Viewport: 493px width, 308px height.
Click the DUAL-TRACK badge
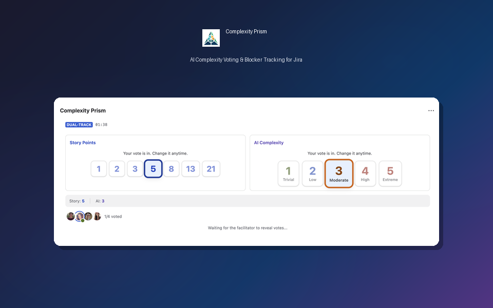point(79,125)
